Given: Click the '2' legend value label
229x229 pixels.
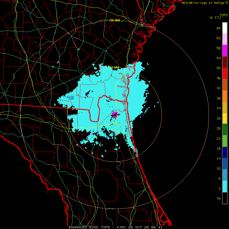Looking at the screenshot, I should 220,189.
